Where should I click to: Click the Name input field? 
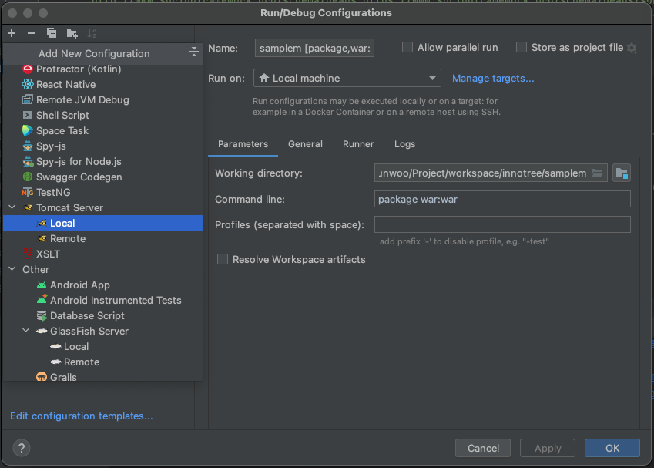(x=314, y=48)
